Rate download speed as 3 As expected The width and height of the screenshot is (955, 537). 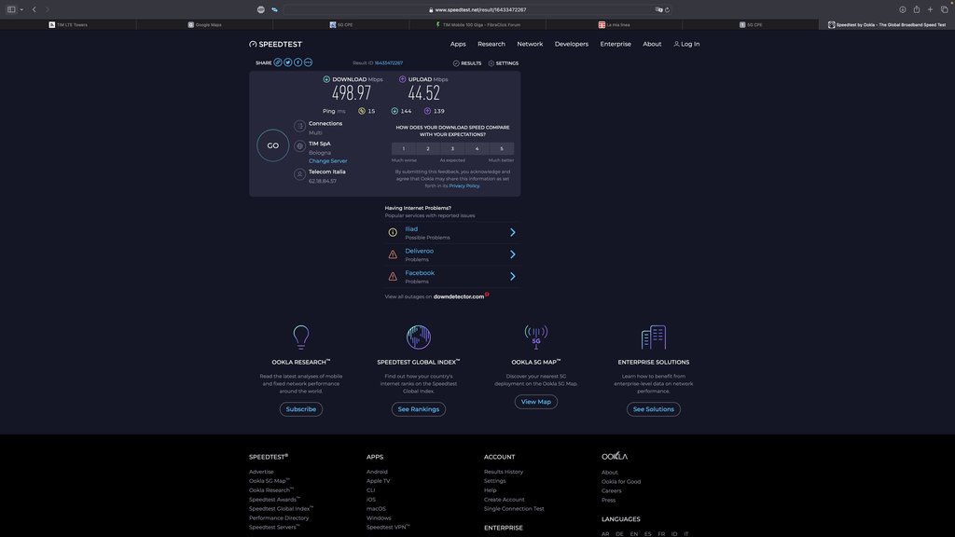point(452,148)
